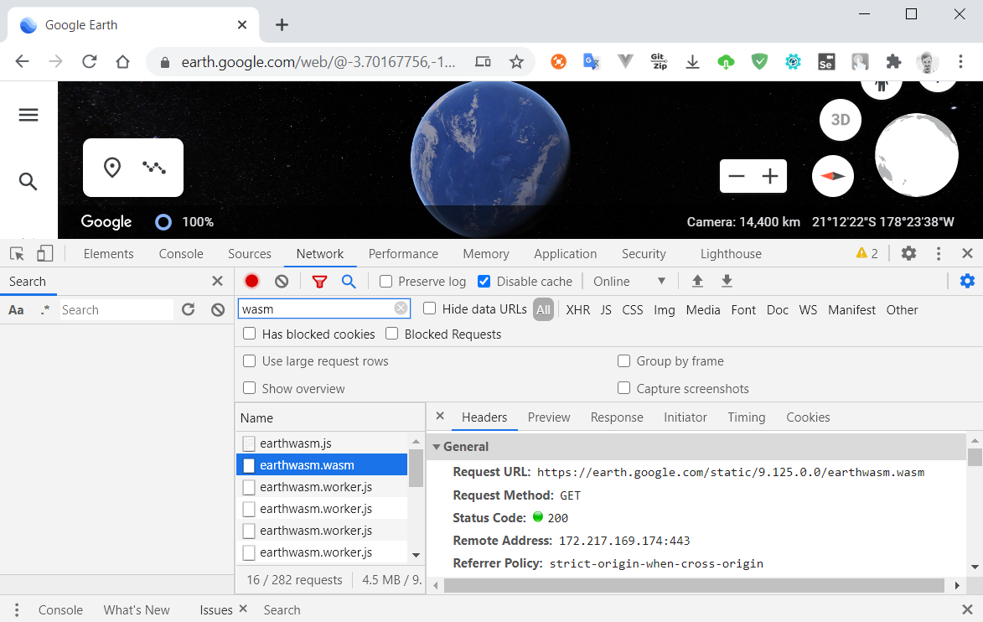983x622 pixels.
Task: Clear the network log
Action: coord(282,282)
